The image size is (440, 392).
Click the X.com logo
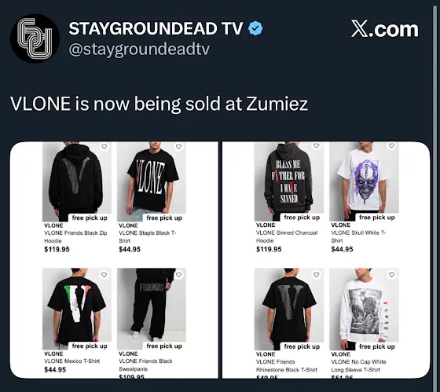coord(385,29)
